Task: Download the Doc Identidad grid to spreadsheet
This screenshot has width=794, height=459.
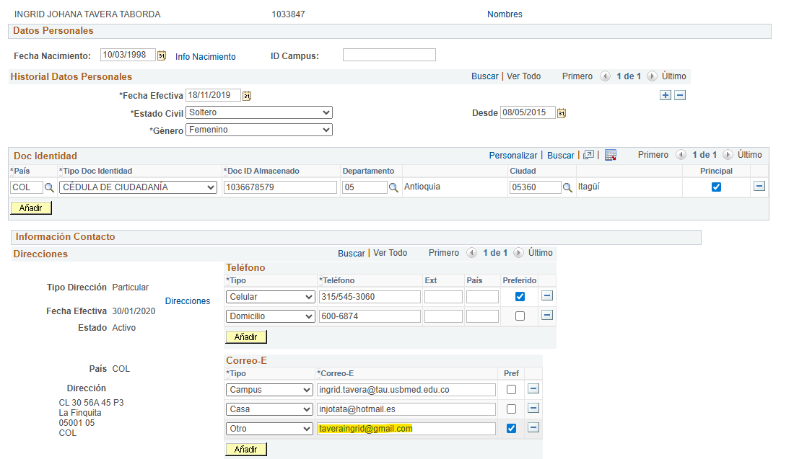Action: [x=611, y=155]
